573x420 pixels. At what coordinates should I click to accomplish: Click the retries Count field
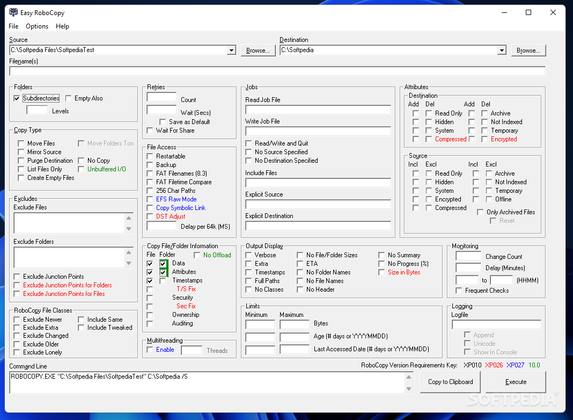pyautogui.click(x=161, y=97)
